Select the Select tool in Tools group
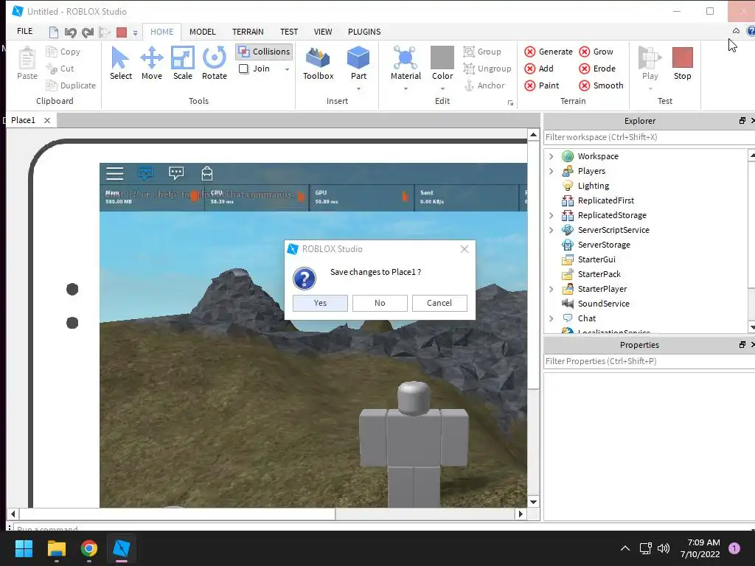Screen dimensions: 755x566 (120, 63)
